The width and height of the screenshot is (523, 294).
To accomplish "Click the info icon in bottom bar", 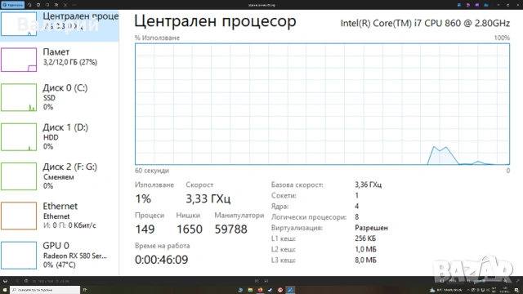I will click(x=26, y=281).
